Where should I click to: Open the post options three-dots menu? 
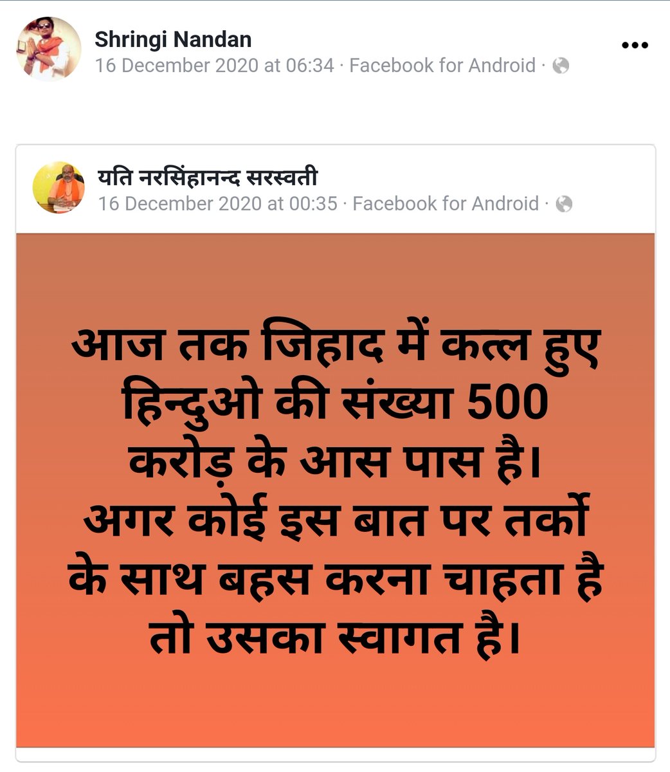coord(635,45)
